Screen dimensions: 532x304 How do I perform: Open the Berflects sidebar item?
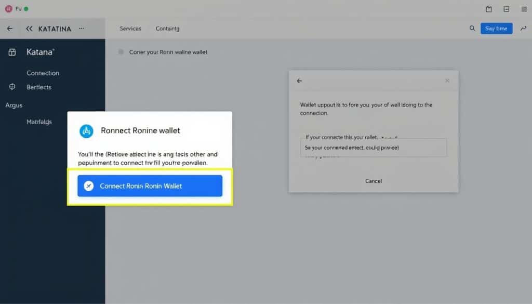click(x=39, y=87)
